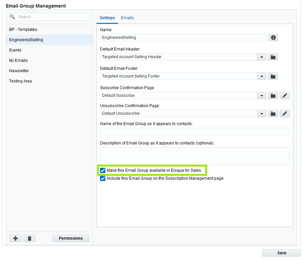Expand the Default Email Header dropdown
The image size is (303, 260).
pyautogui.click(x=262, y=57)
